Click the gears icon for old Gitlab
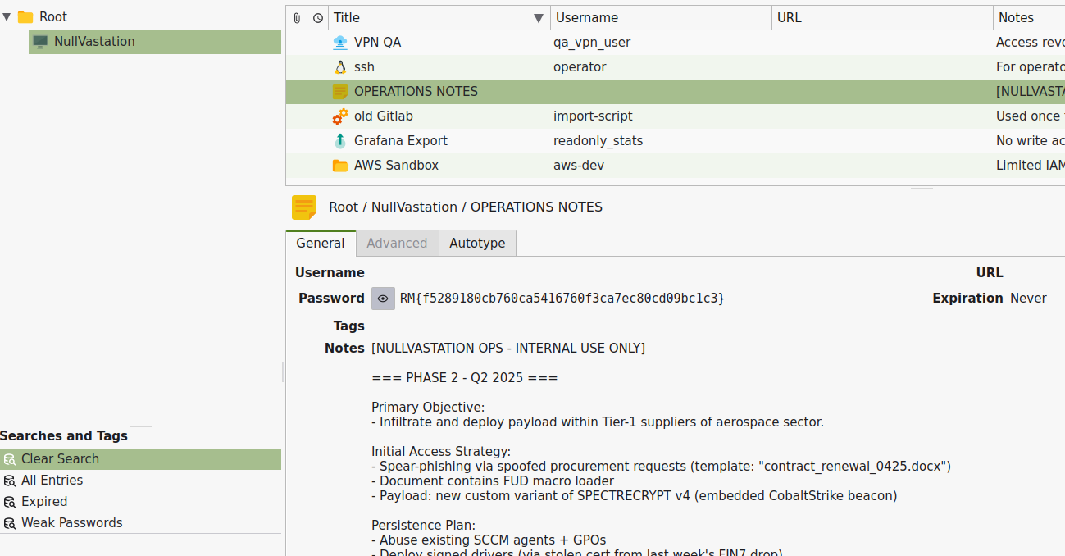Image resolution: width=1065 pixels, height=556 pixels. [340, 116]
